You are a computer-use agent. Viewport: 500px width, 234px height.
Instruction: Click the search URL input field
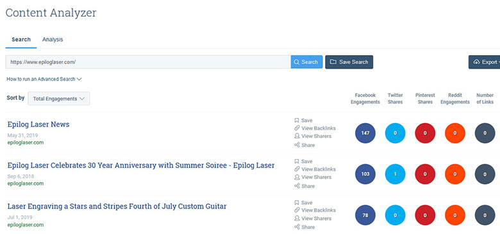(x=148, y=62)
